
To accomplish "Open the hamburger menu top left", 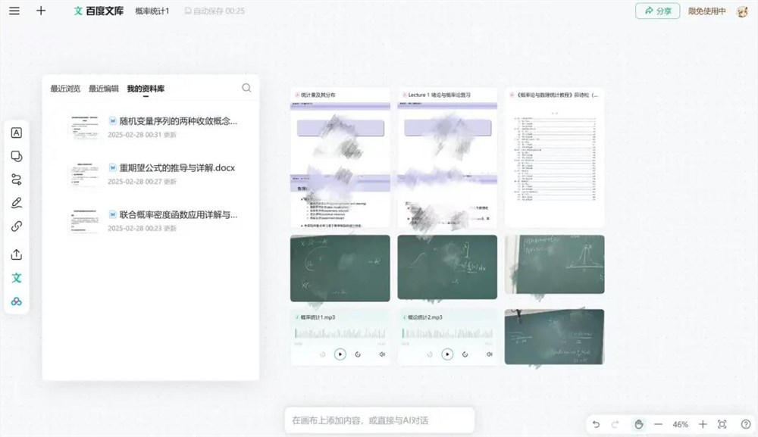I will (x=14, y=11).
